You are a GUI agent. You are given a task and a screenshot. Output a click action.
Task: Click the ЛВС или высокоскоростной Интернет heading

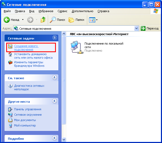pos(99,34)
